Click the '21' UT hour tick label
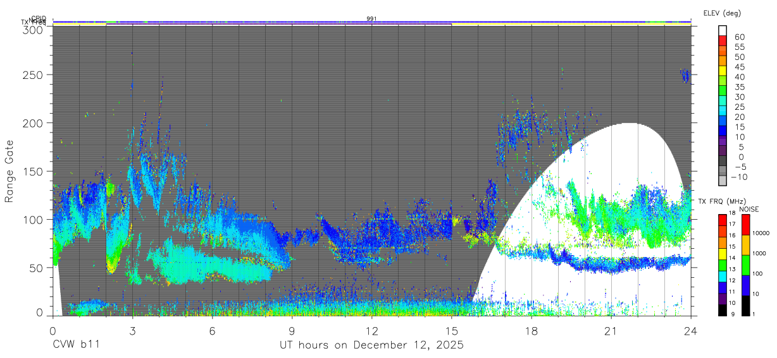The height and width of the screenshot is (358, 777). pos(611,330)
